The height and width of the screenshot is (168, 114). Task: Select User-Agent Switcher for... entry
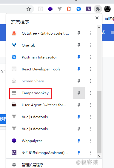[x=44, y=105]
